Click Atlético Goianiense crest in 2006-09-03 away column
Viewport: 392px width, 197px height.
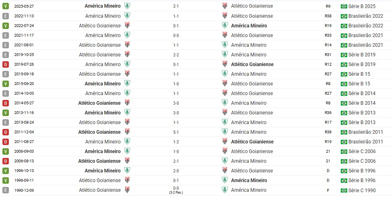click(225, 151)
